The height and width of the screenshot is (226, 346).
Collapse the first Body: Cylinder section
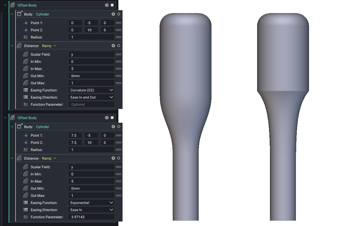[x=12, y=14]
